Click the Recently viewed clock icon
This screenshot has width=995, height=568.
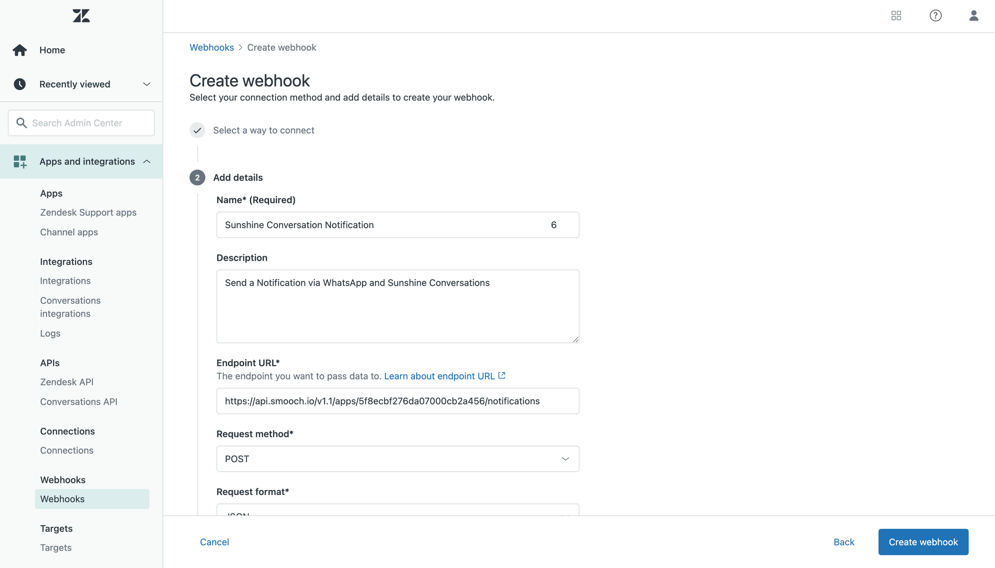point(20,84)
